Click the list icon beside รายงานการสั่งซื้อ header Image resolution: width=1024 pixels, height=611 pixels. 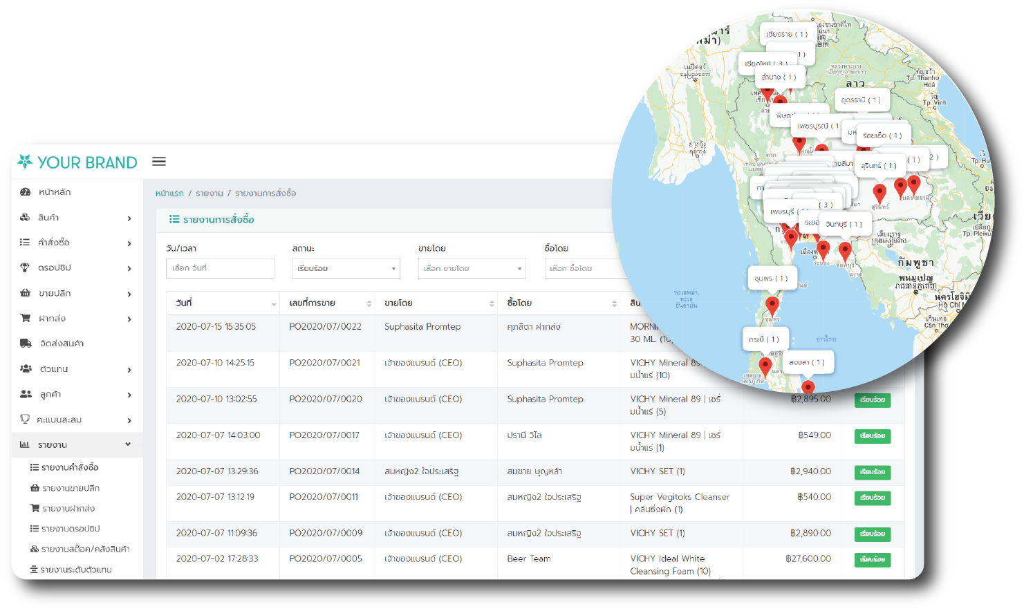174,219
